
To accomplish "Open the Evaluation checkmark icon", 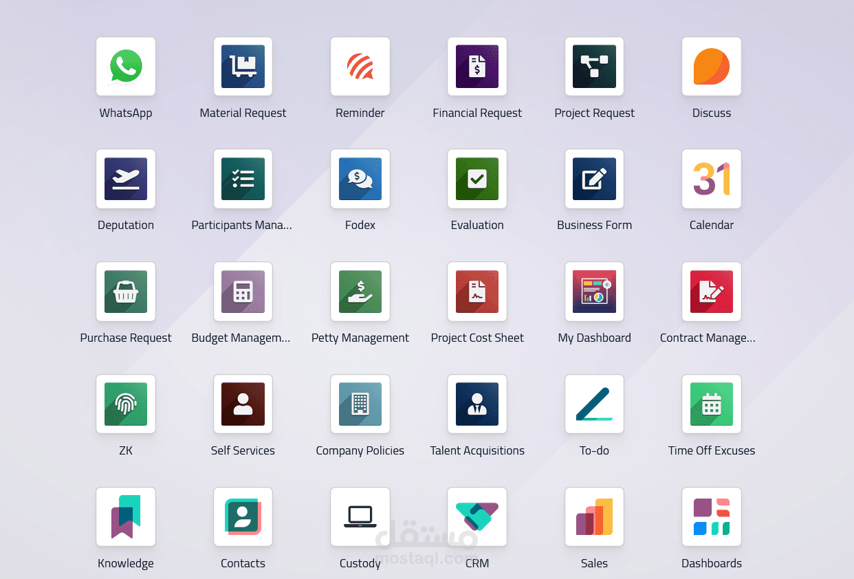I will pyautogui.click(x=477, y=179).
